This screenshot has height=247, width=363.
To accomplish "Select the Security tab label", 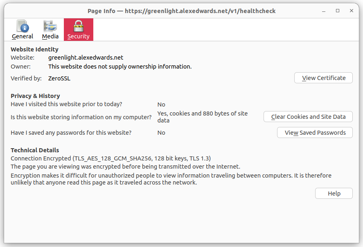I will 78,36.
